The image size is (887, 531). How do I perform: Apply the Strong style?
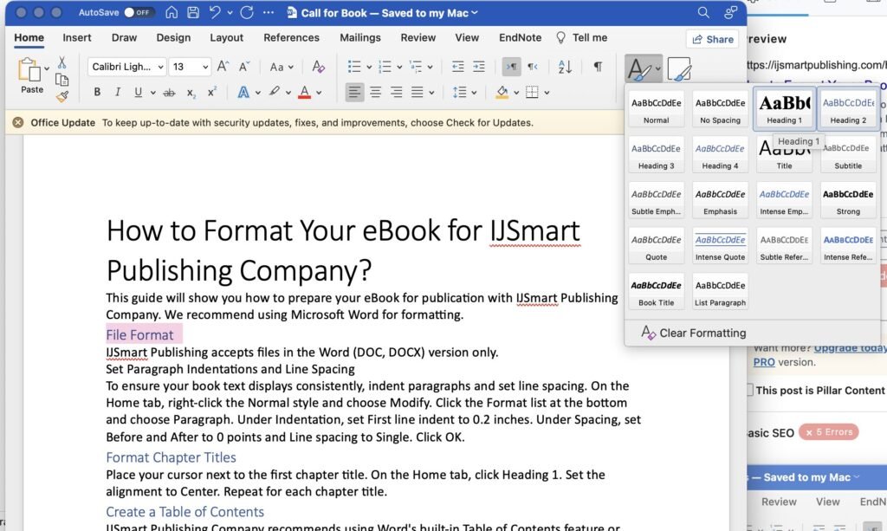tap(848, 200)
